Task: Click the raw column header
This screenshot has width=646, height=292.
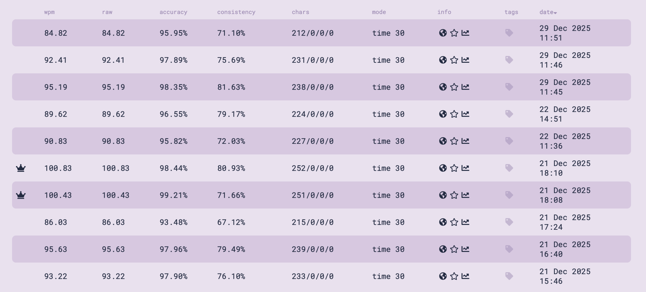Action: (107, 12)
